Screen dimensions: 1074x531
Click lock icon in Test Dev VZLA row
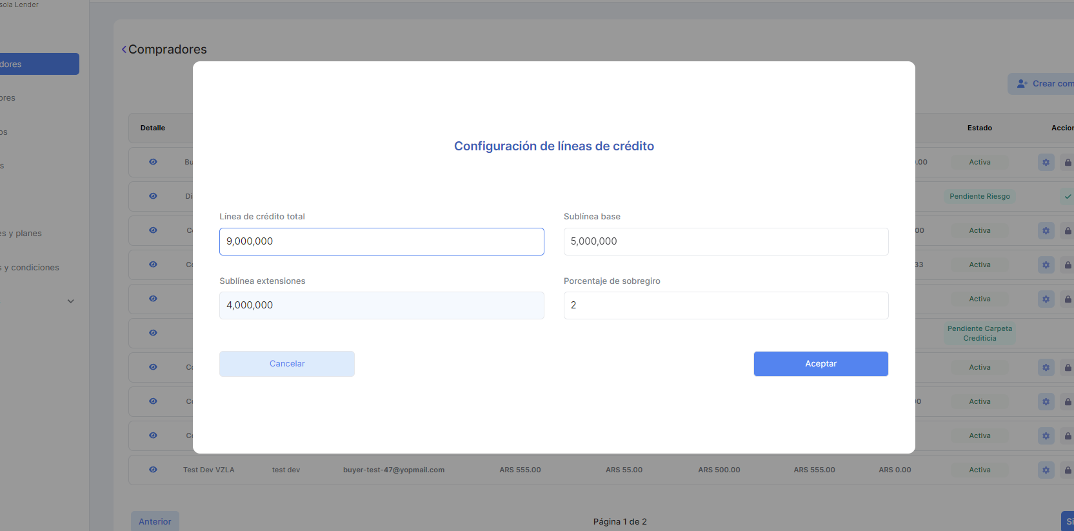point(1068,470)
